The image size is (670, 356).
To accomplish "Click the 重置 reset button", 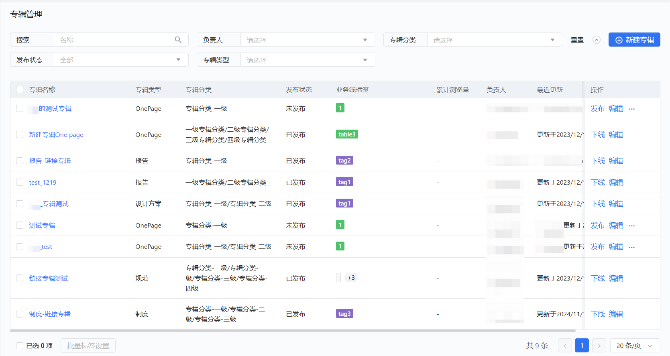I will point(577,40).
